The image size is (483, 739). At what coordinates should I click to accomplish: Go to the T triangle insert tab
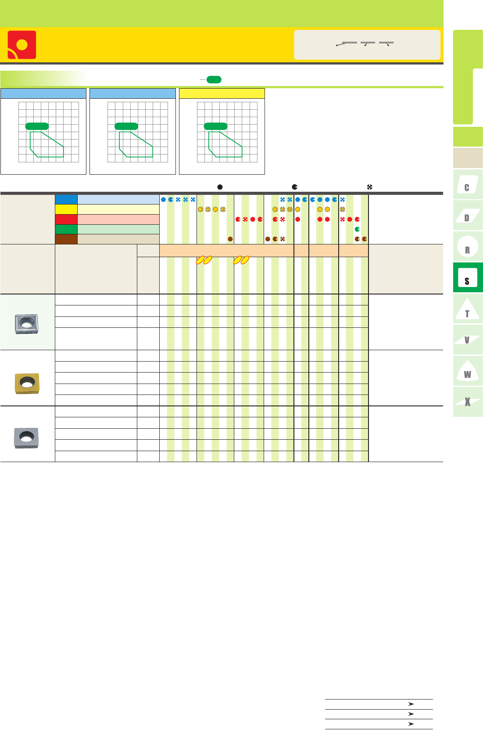[x=468, y=309]
